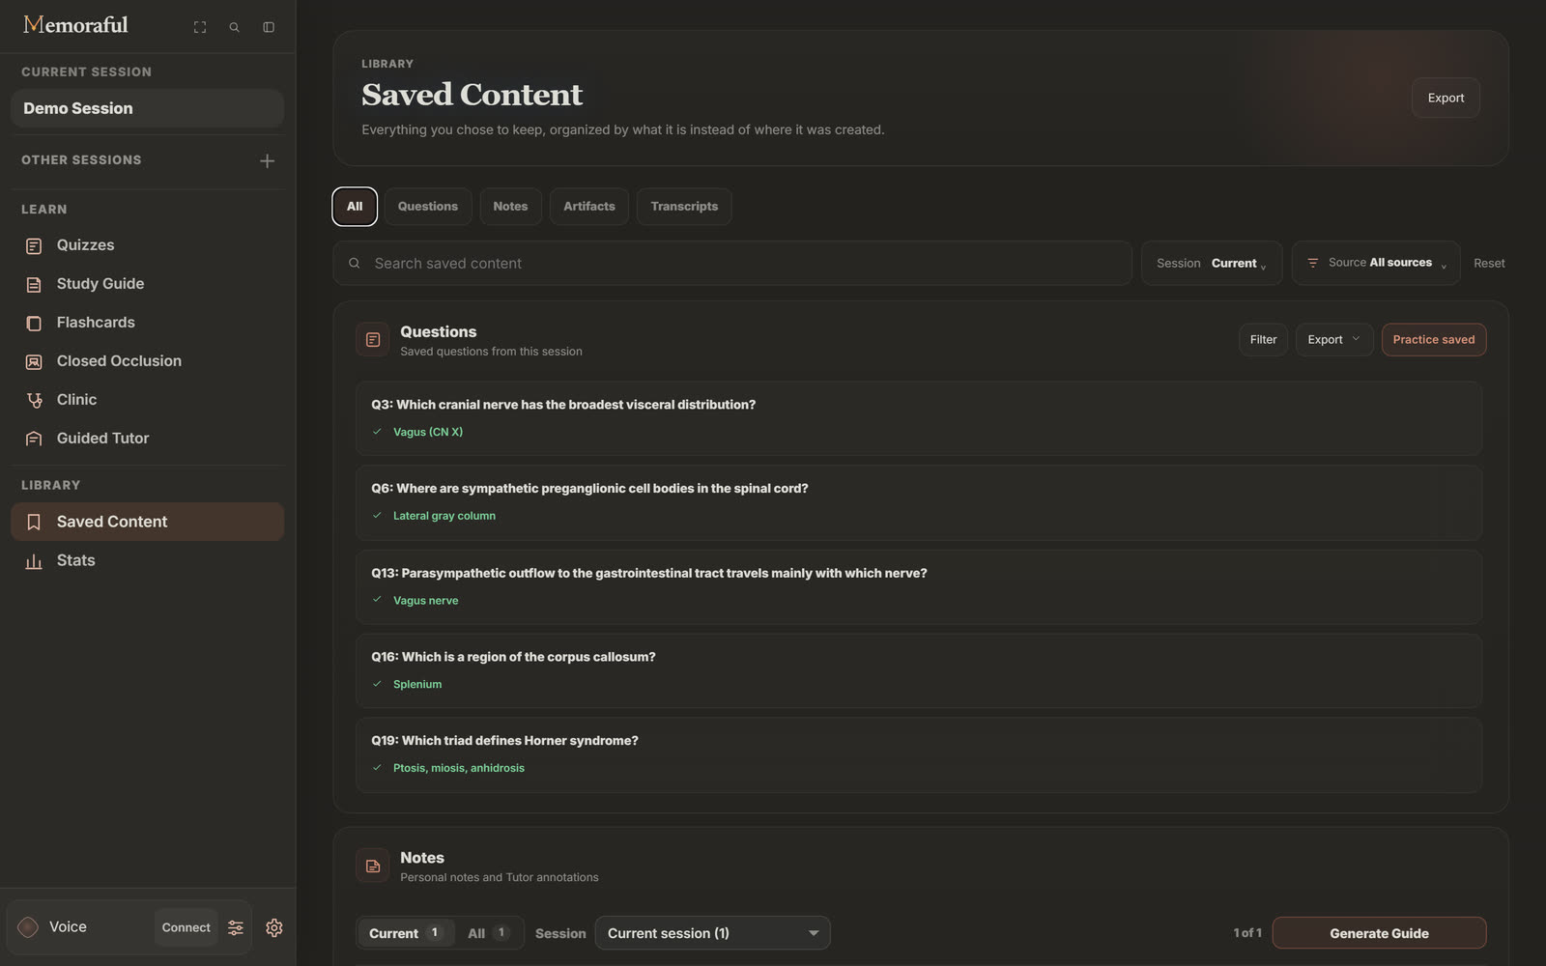Click the Notes section icon

(x=372, y=867)
